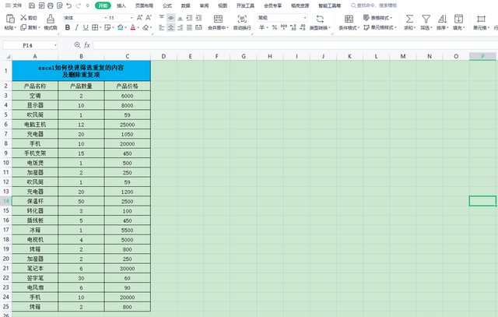Switch to the Formulas (公式) tab
This screenshot has width=498, height=317.
point(167,5)
